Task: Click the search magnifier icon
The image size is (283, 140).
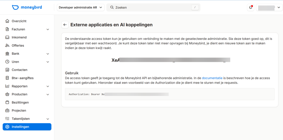Action: coord(112,7)
